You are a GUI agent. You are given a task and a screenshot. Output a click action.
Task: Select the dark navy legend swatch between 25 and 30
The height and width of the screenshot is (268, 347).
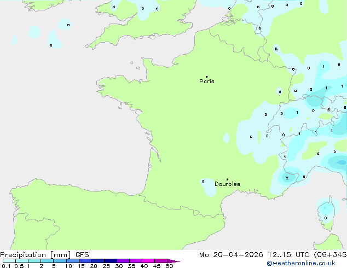(111, 261)
